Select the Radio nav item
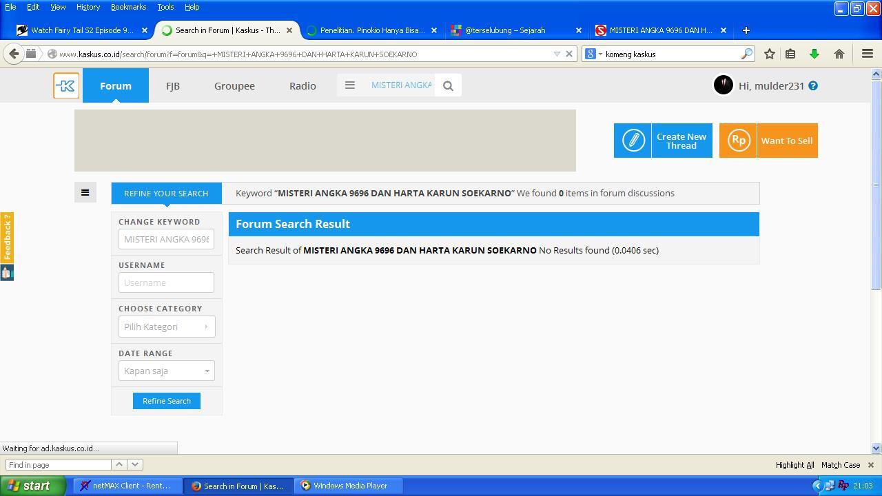This screenshot has height=496, width=882. [302, 85]
